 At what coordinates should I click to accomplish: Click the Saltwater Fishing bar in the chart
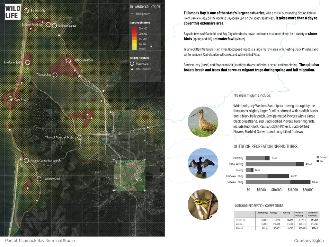pyautogui.click(x=278, y=182)
